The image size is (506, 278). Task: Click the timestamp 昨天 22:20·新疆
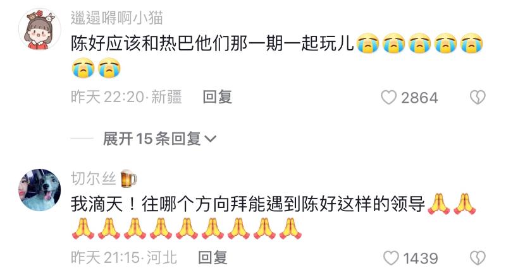point(126,97)
